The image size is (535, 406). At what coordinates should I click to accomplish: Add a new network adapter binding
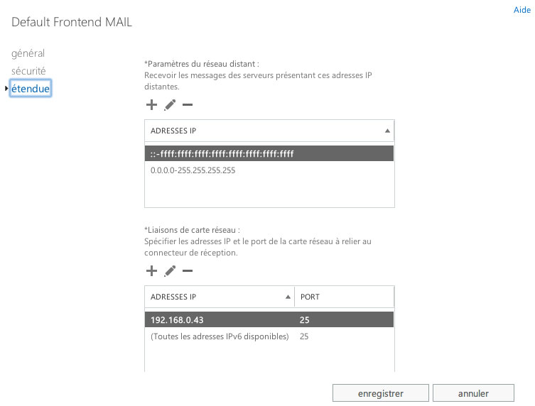point(151,271)
